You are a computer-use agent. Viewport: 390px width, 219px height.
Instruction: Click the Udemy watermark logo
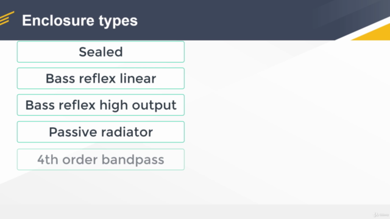click(x=381, y=215)
